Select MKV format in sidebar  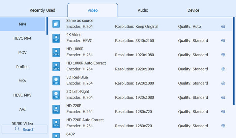coord(23,81)
